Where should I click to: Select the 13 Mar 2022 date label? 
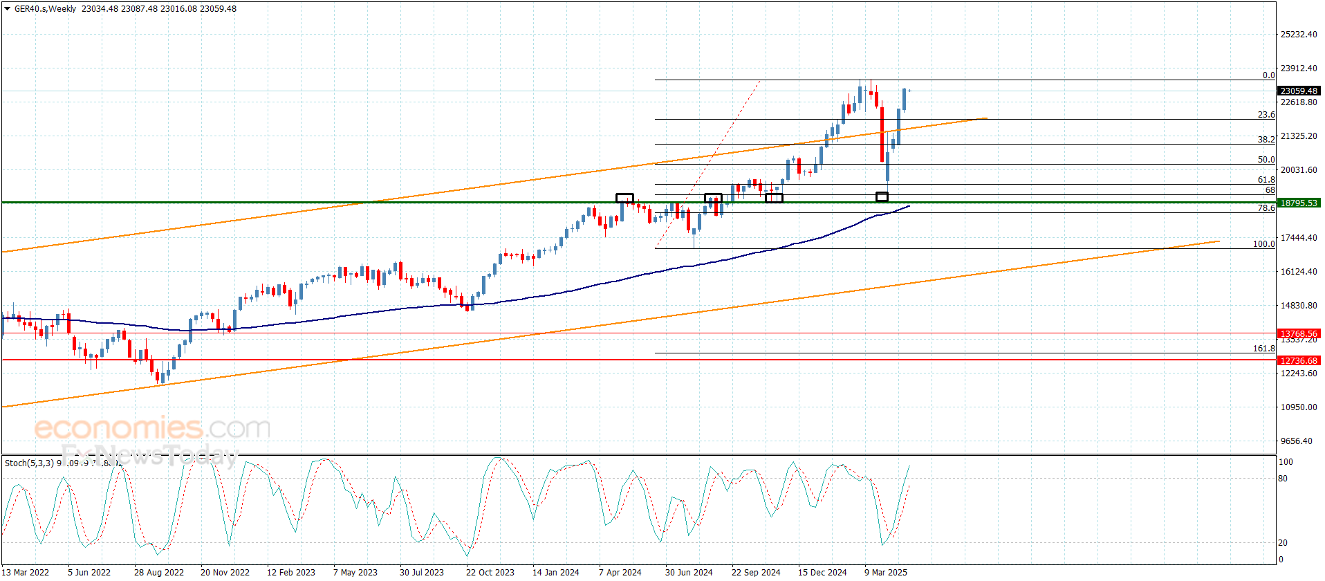point(26,572)
